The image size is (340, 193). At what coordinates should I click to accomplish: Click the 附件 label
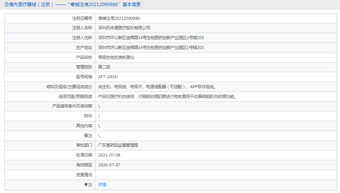tap(88, 116)
